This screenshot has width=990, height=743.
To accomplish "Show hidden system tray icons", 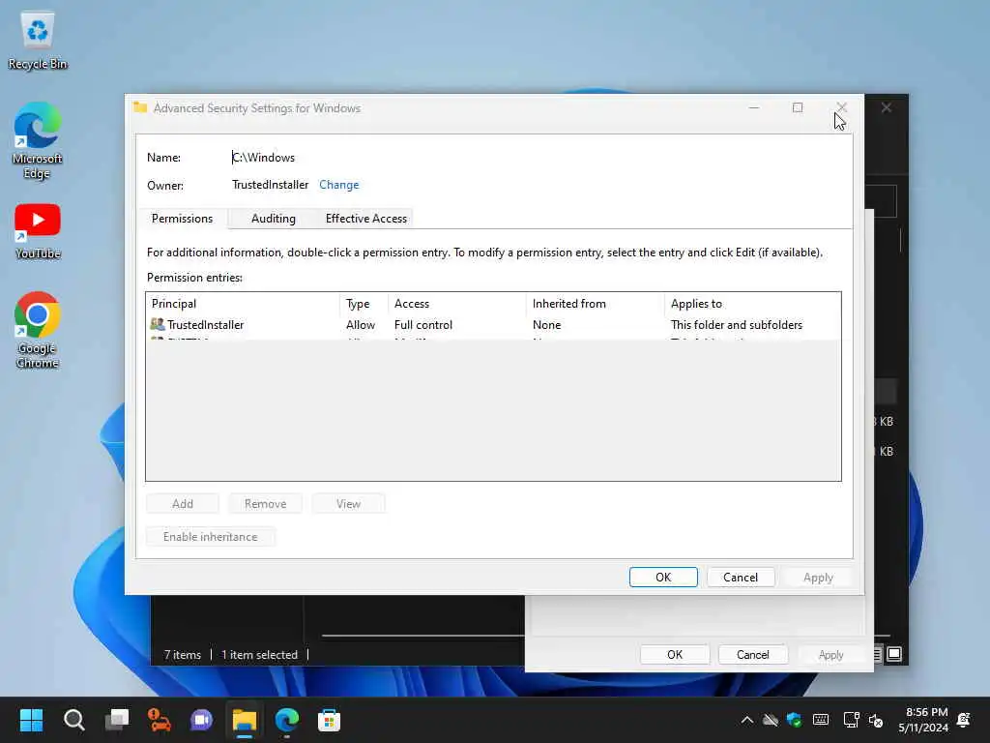I will (x=747, y=720).
